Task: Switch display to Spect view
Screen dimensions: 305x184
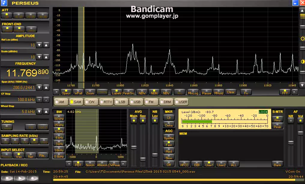Action: [x=66, y=92]
